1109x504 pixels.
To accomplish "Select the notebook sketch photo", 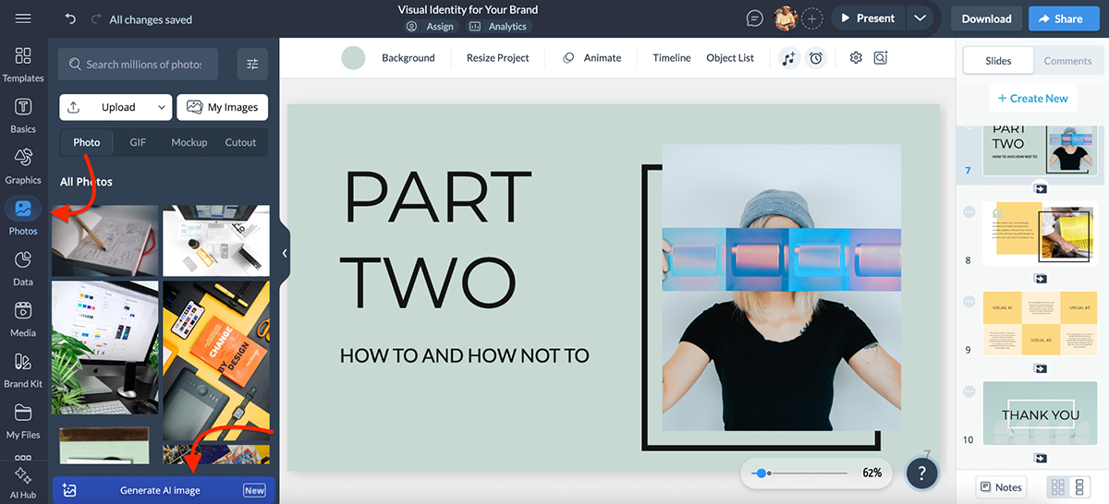I will click(x=104, y=241).
